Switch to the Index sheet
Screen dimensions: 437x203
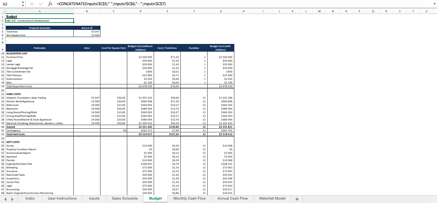30,199
